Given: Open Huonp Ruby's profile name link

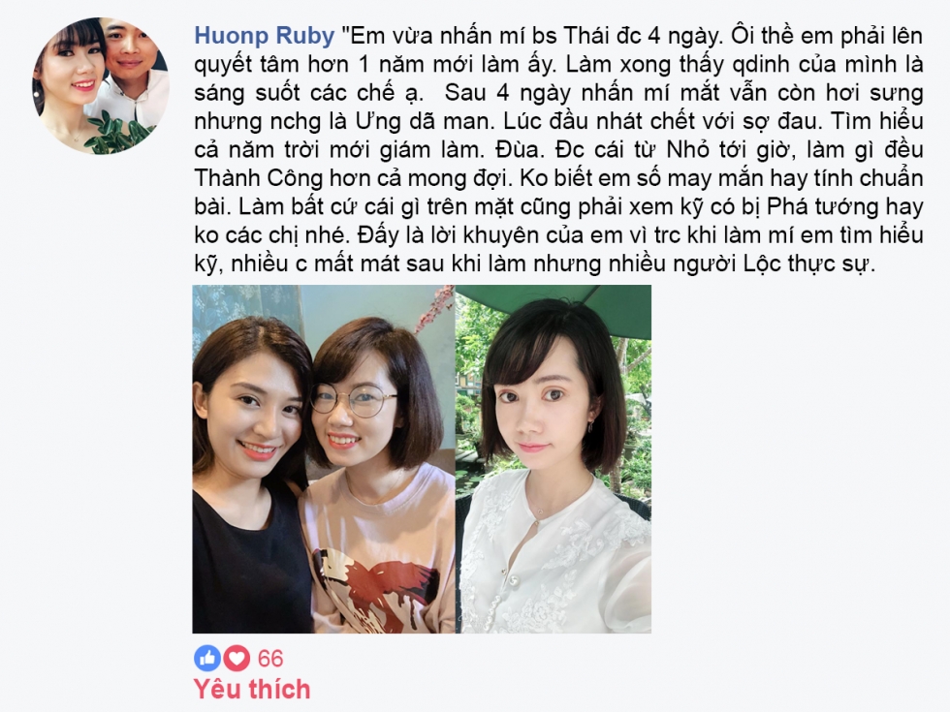Looking at the screenshot, I should pos(264,35).
